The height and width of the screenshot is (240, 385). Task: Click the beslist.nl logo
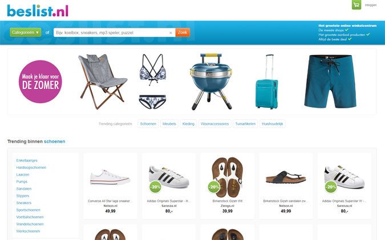[x=38, y=11]
